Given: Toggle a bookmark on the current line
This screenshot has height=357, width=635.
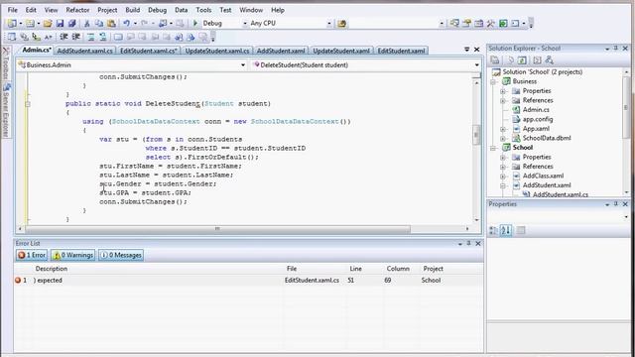Looking at the screenshot, I should pos(118,38).
